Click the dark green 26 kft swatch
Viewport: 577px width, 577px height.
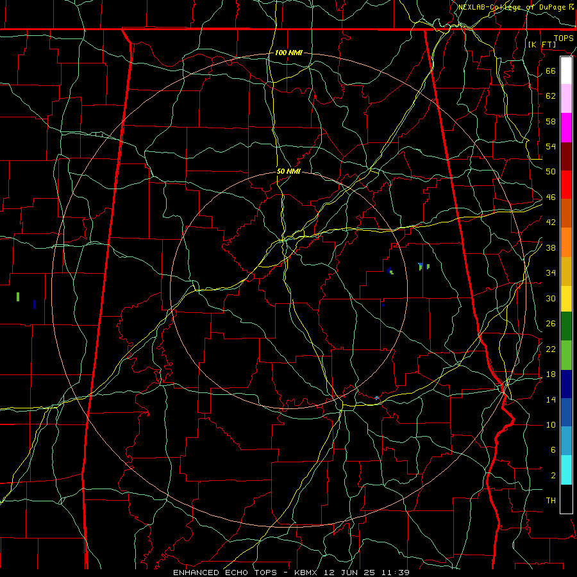(566, 326)
